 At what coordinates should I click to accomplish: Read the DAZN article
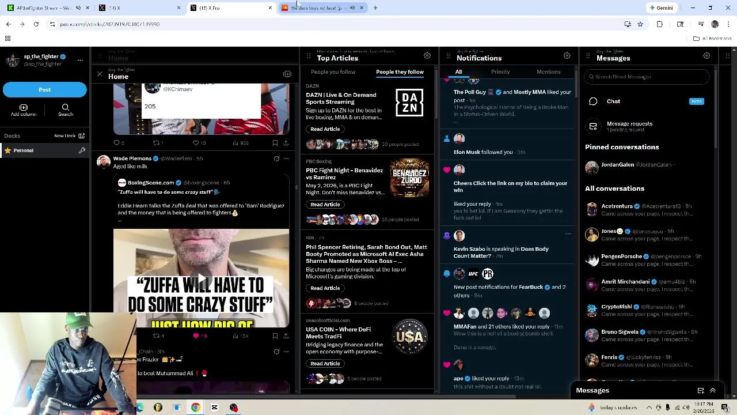pos(325,129)
